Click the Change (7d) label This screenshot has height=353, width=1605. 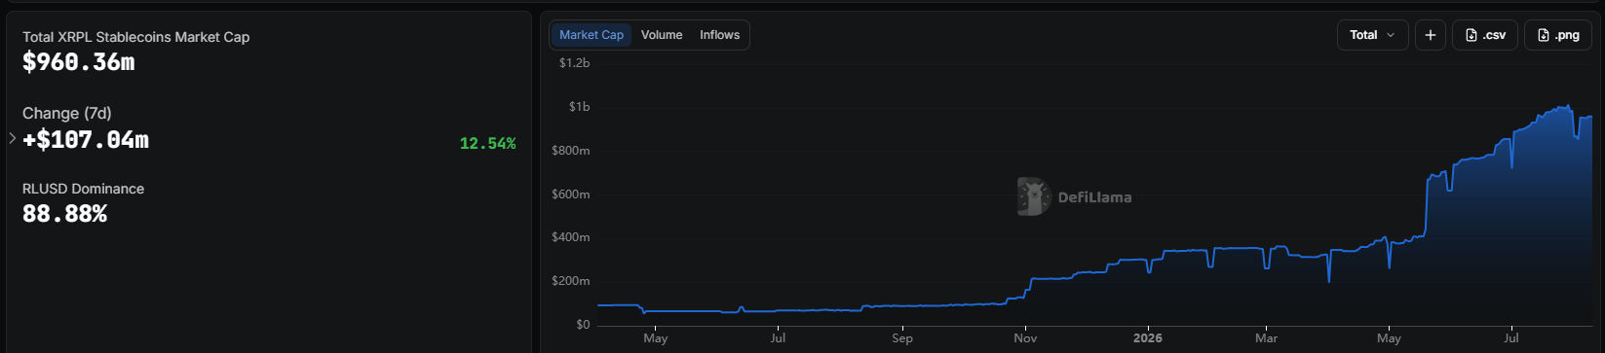pyautogui.click(x=67, y=113)
